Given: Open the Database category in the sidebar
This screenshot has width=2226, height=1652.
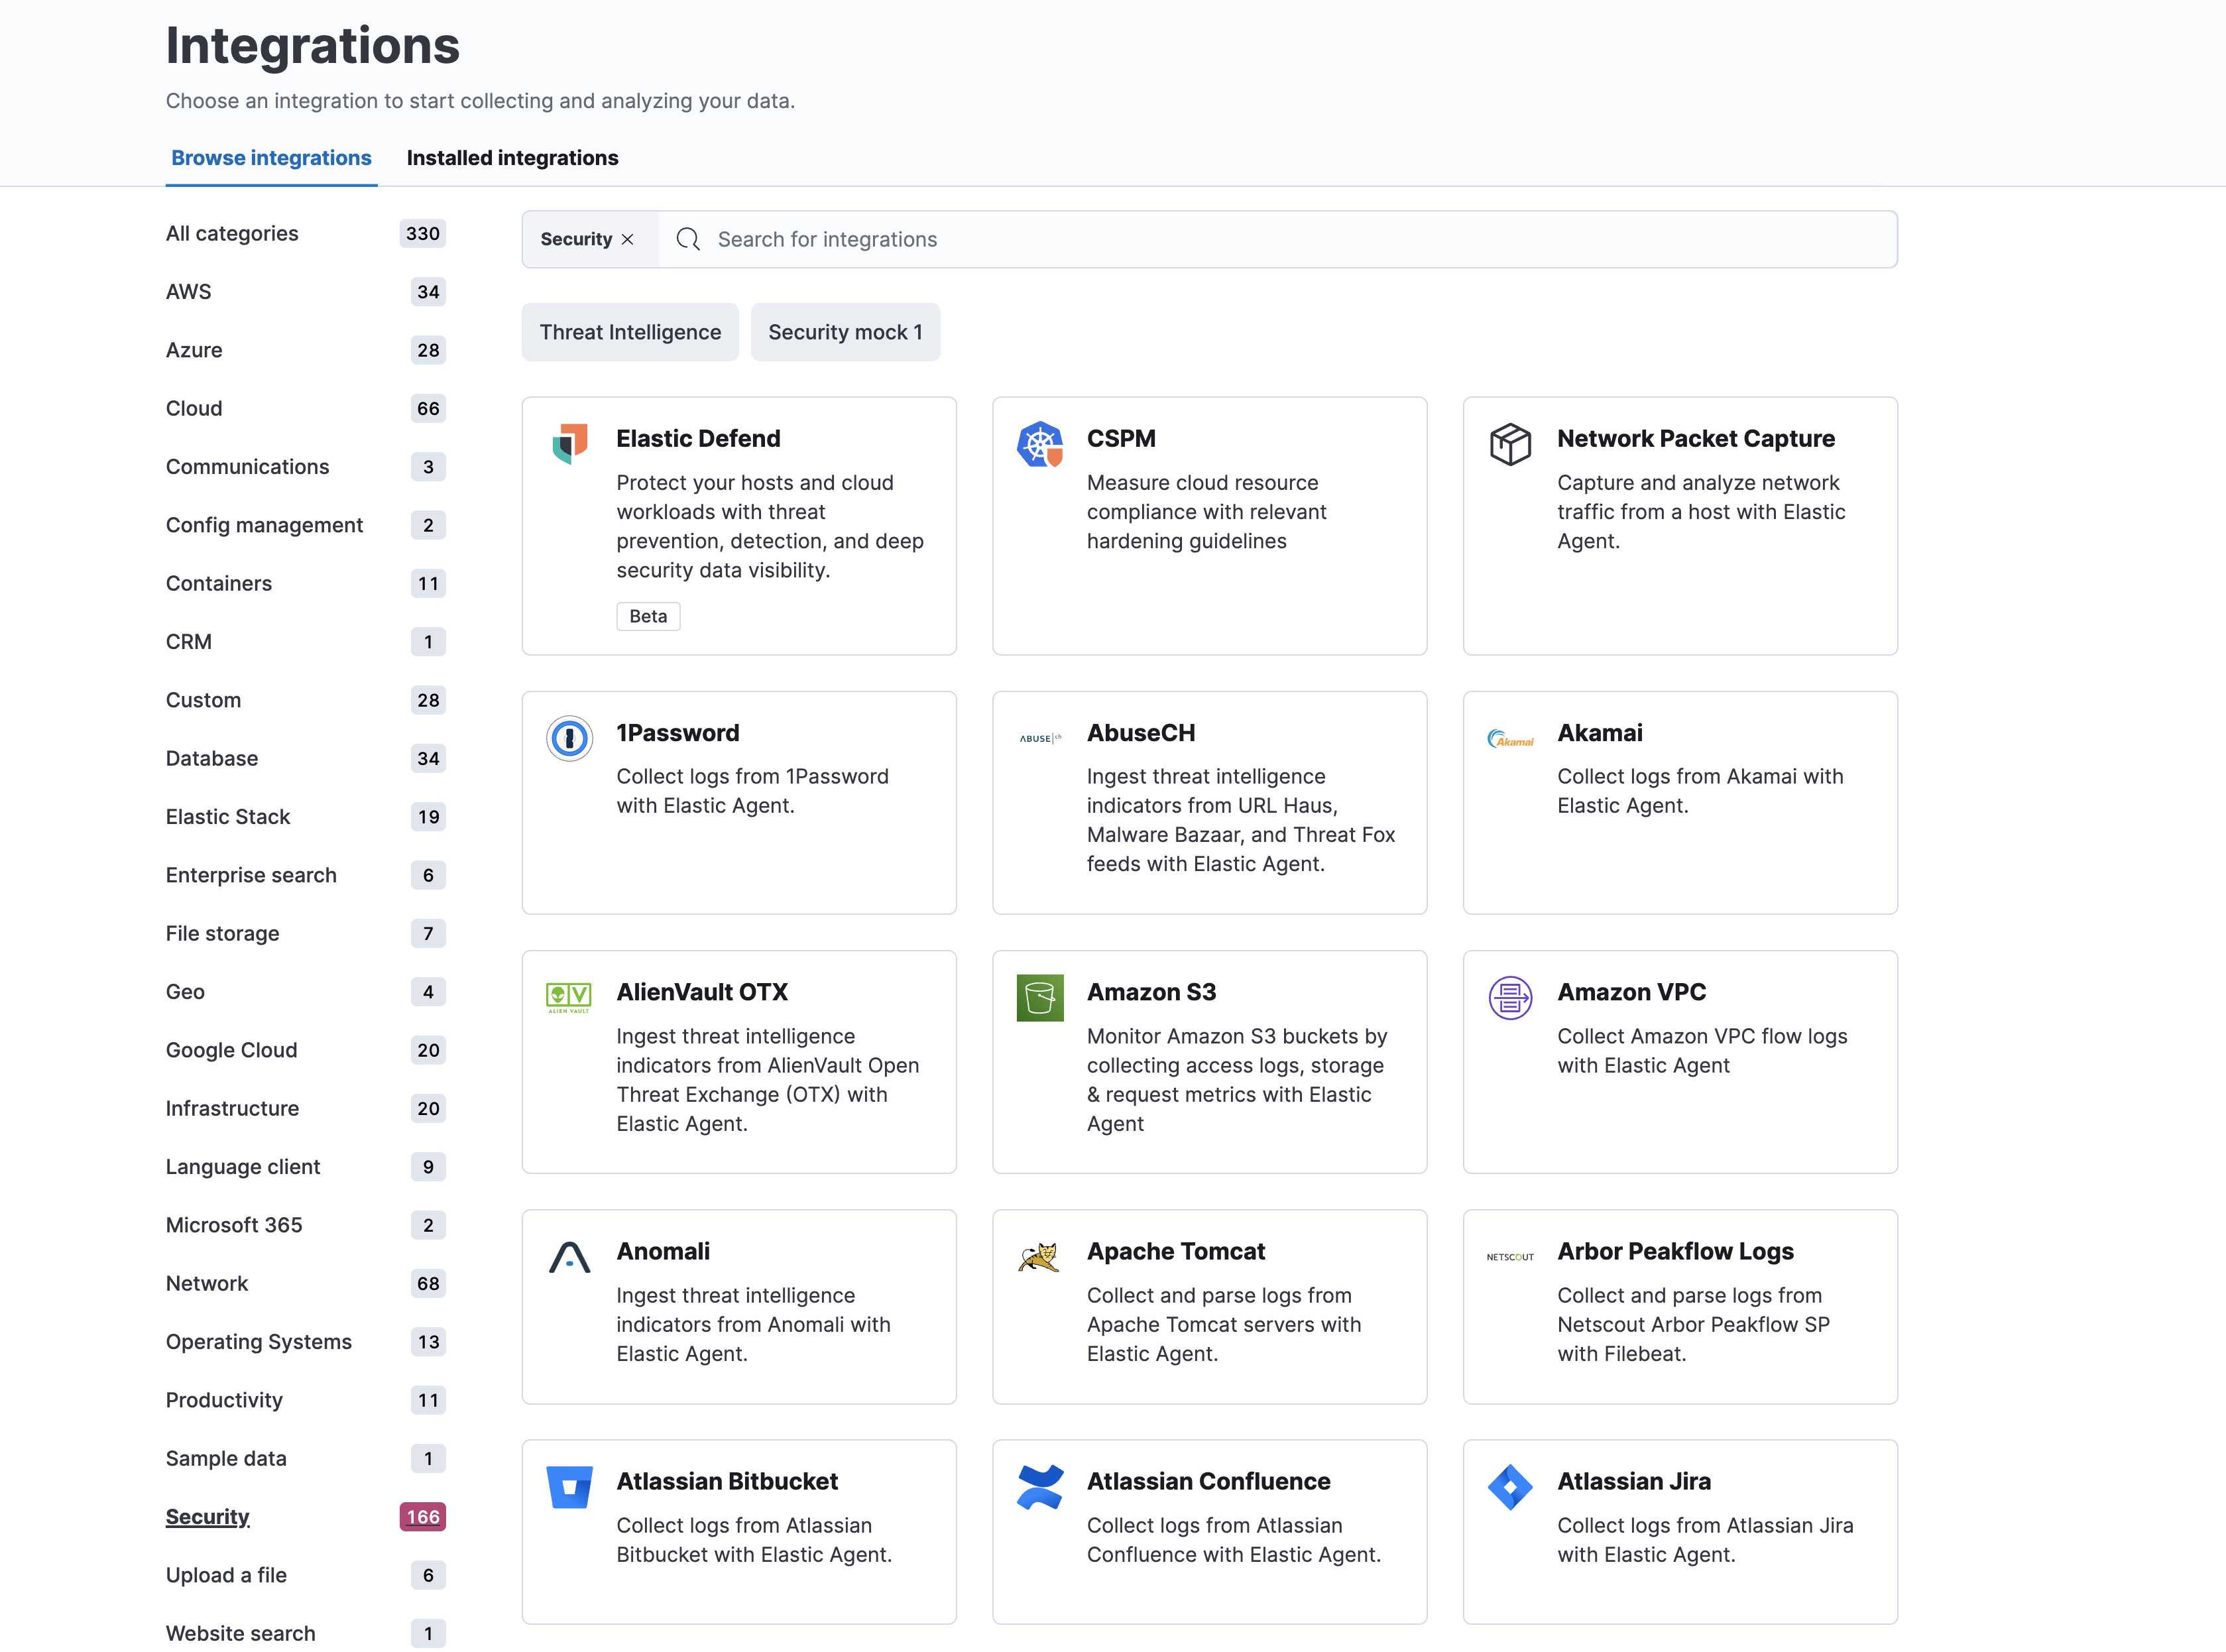Looking at the screenshot, I should pos(211,758).
